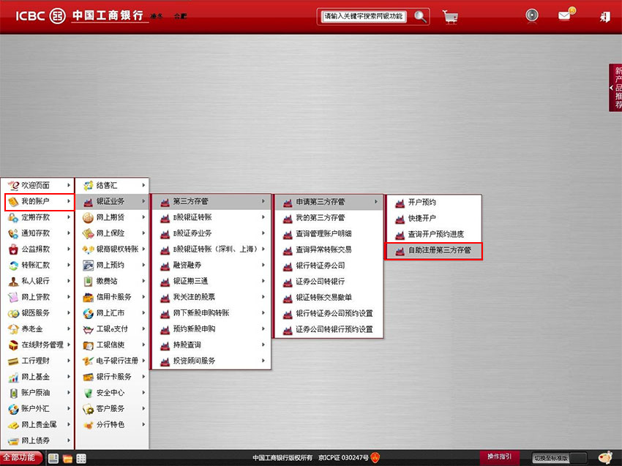Screen dimensions: 622x466
Task: Expand the 新产品推荐 side panel tab
Action: click(615, 88)
